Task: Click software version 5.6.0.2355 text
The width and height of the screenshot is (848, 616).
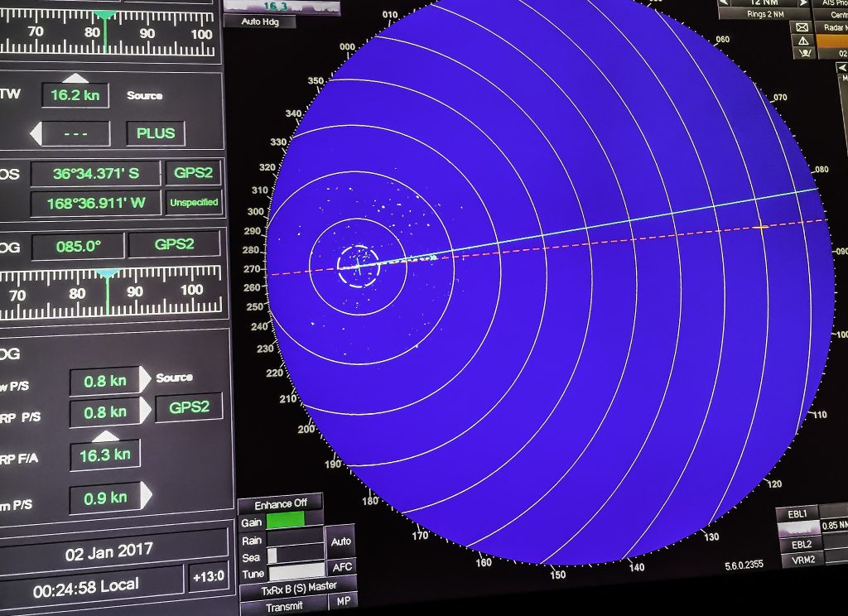Action: (744, 565)
